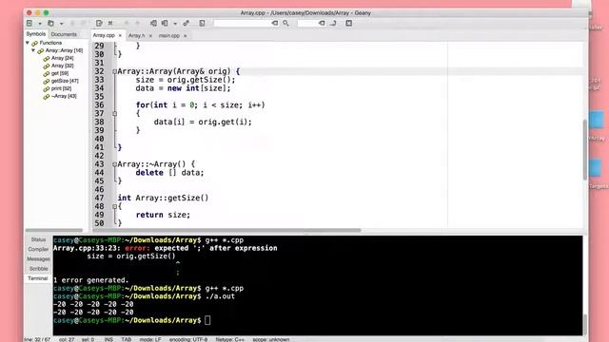Close current file using toolbar icon
This screenshot has width=609, height=342.
110,23
